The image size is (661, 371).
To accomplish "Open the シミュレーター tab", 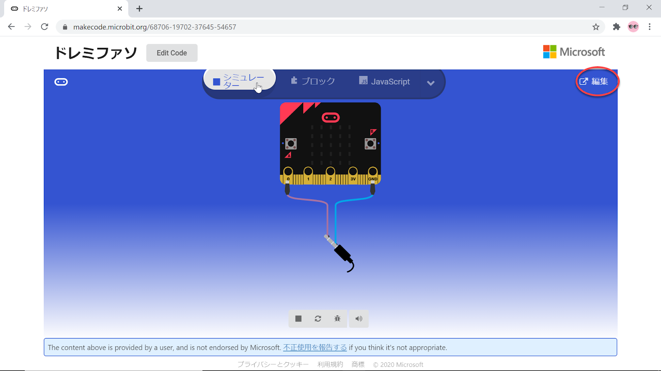I will [240, 81].
